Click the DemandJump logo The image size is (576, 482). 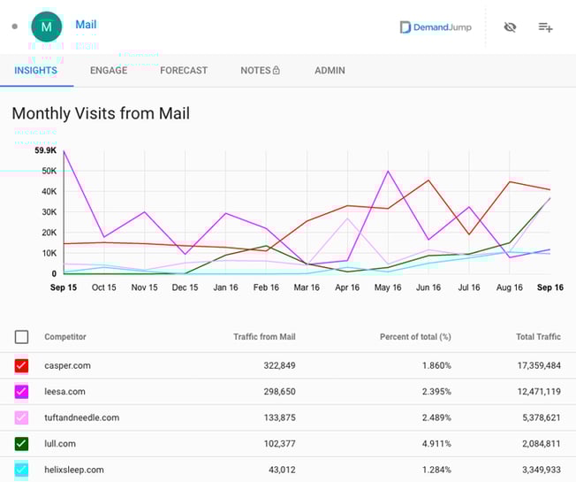tap(436, 27)
